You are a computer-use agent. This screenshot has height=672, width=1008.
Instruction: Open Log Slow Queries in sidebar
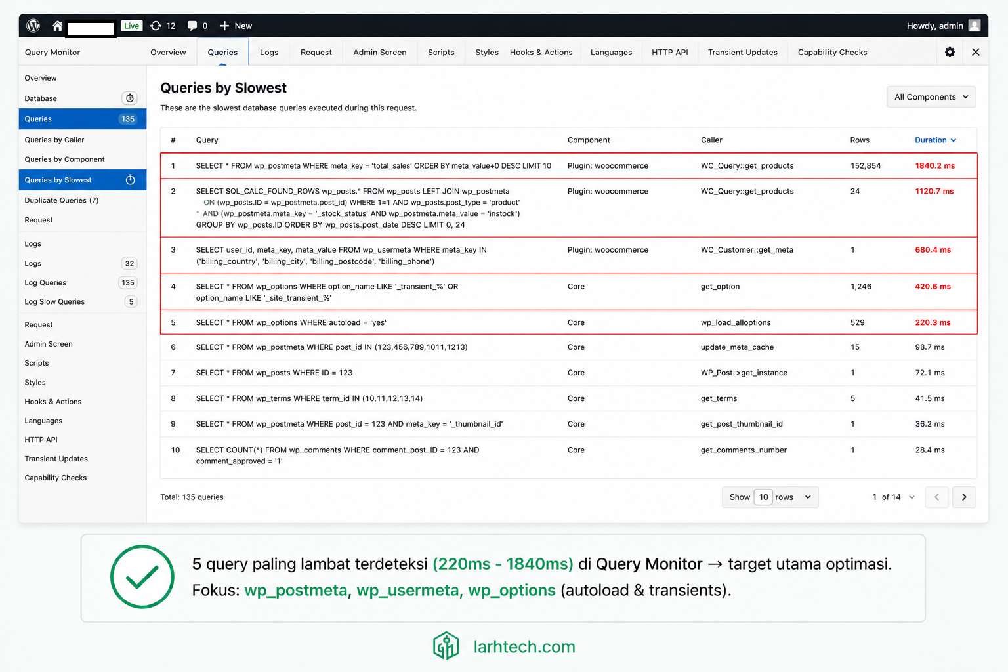pos(54,302)
